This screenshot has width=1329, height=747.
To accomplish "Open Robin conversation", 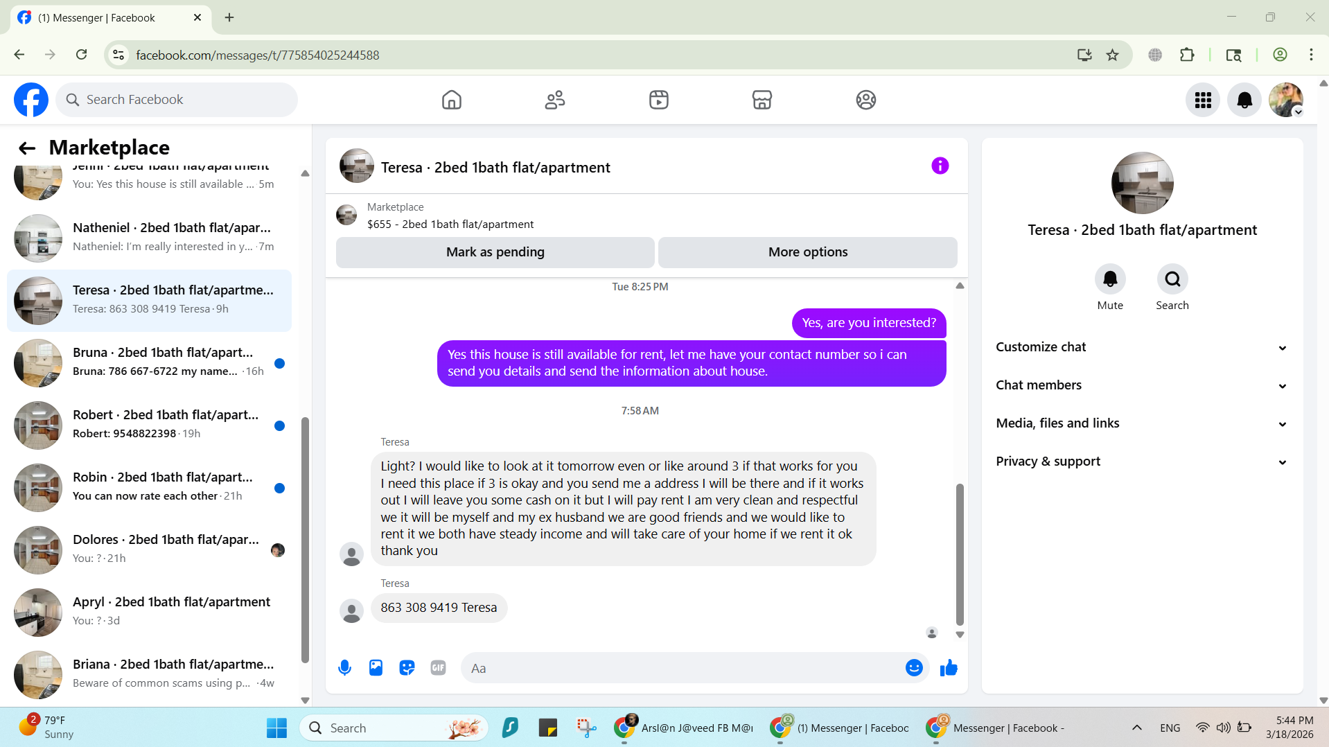I will 149,487.
